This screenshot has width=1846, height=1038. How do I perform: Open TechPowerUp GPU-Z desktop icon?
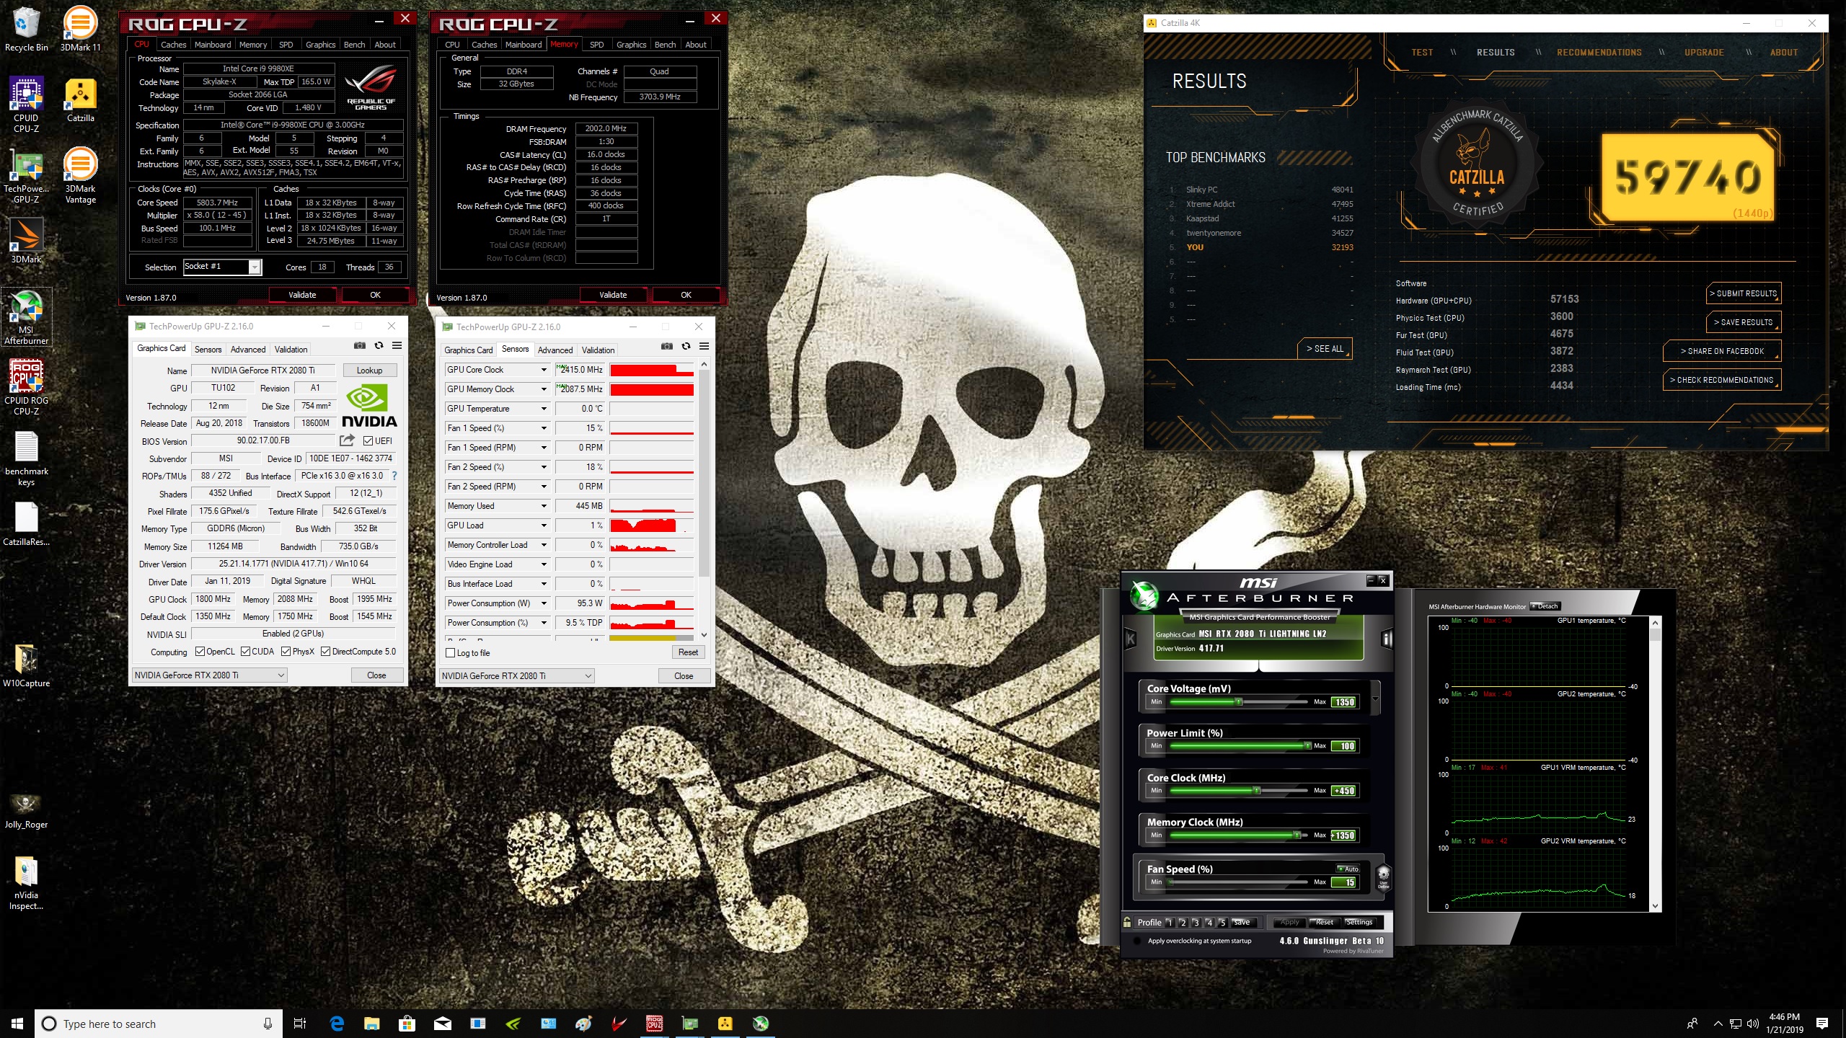[26, 176]
